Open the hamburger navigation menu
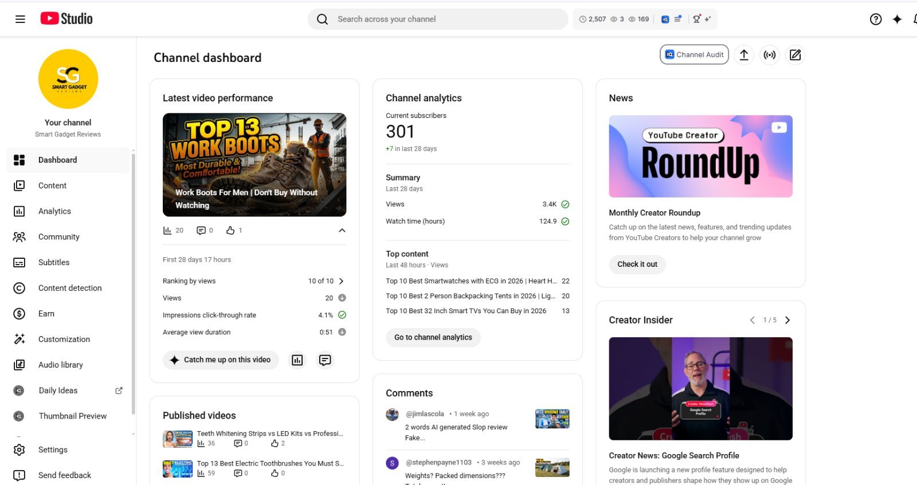 pyautogui.click(x=20, y=19)
